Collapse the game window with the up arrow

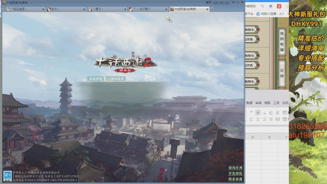pyautogui.click(x=233, y=2)
